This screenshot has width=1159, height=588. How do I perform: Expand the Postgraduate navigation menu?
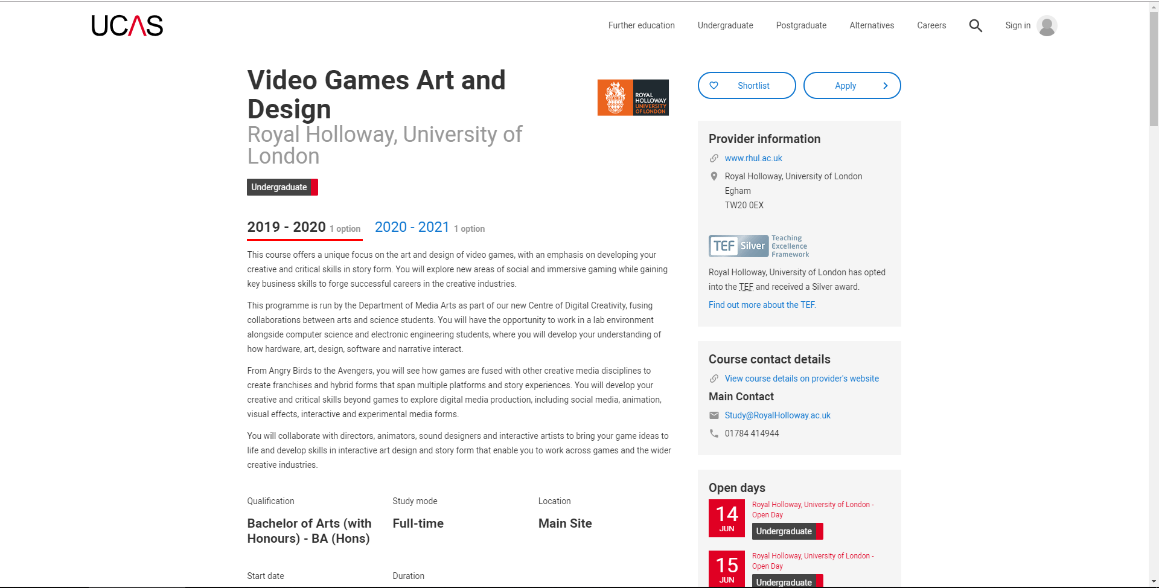pos(801,25)
